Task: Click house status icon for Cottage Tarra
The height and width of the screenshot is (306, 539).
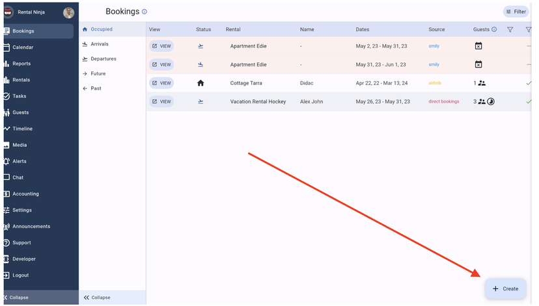Action: (x=200, y=83)
